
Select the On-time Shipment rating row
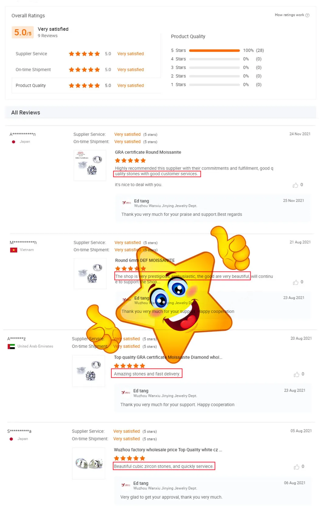86,70
